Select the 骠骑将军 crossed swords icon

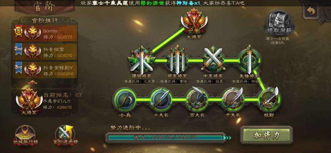coord(141,60)
